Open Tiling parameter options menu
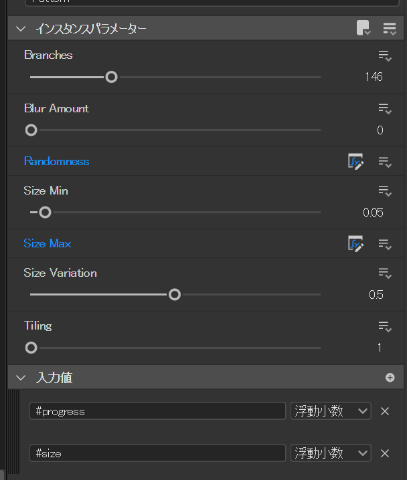The image size is (407, 480). pos(384,326)
